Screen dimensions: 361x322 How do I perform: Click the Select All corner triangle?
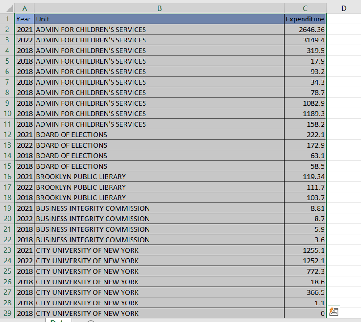9,8
